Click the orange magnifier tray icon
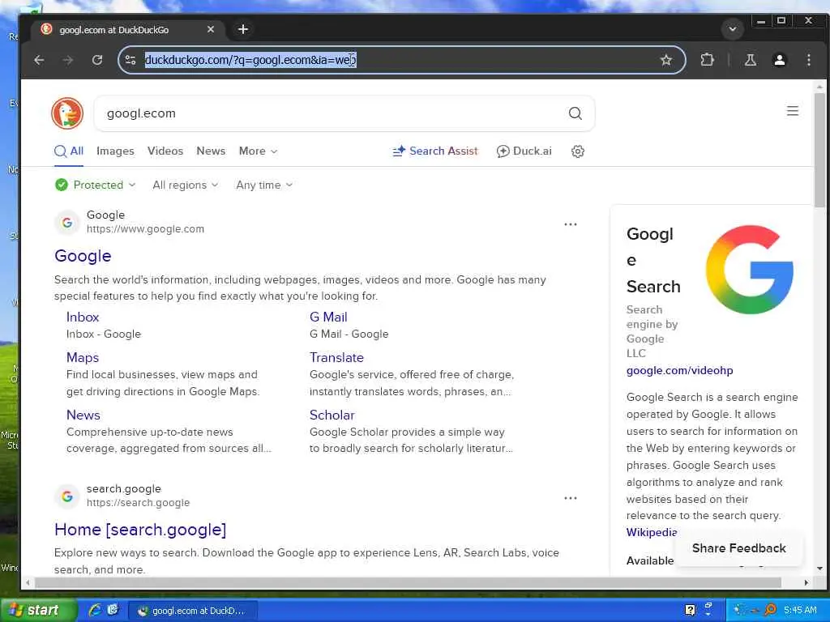830x622 pixels. (x=770, y=610)
